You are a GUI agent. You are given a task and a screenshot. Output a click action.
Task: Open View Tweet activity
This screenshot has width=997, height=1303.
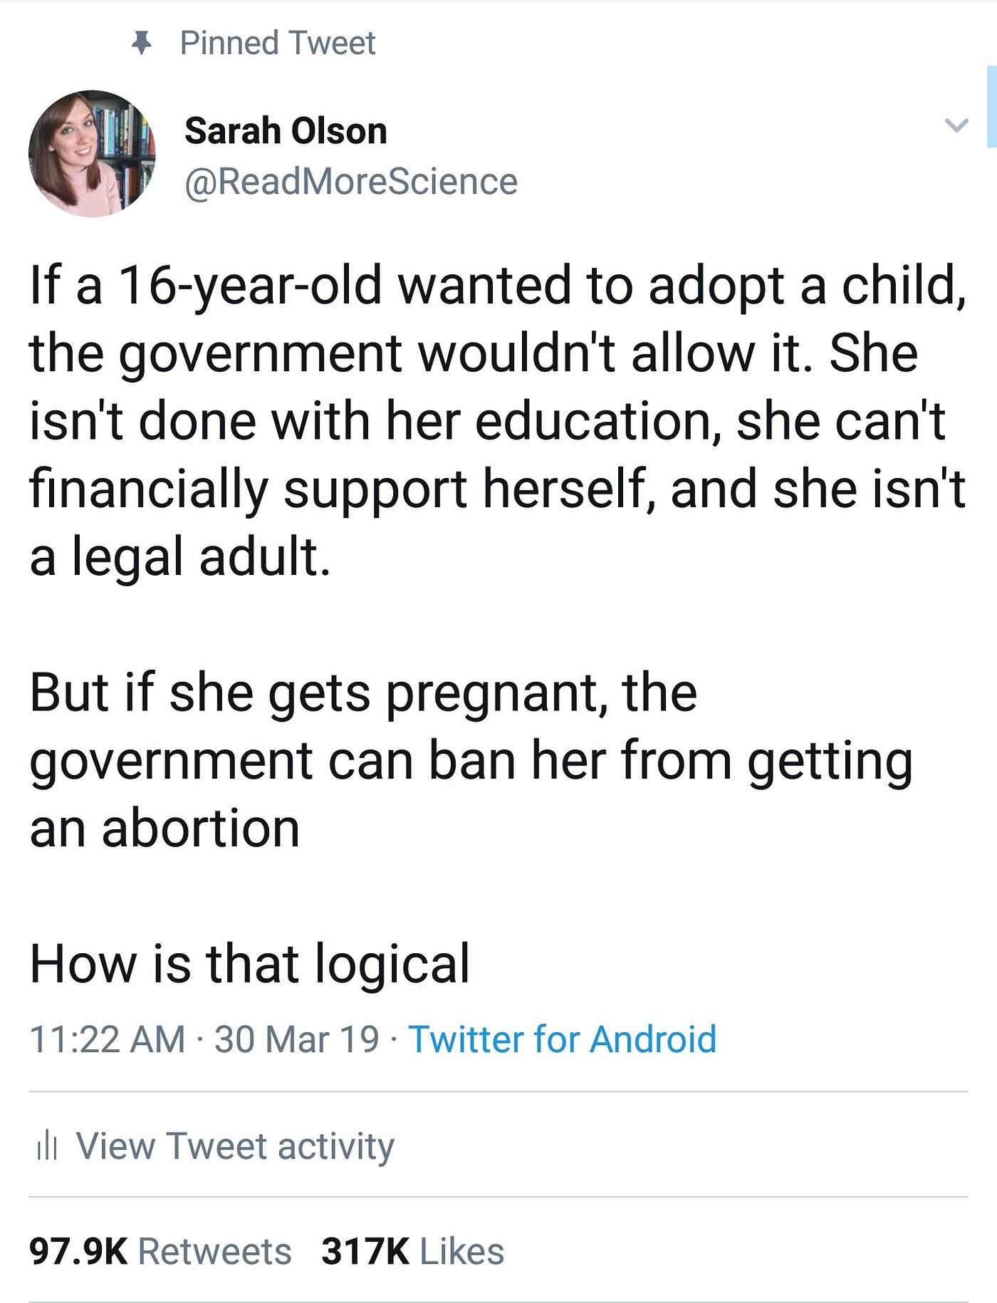[235, 1146]
